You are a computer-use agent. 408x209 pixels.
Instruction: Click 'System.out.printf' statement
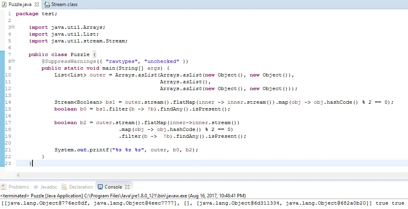click(x=82, y=150)
